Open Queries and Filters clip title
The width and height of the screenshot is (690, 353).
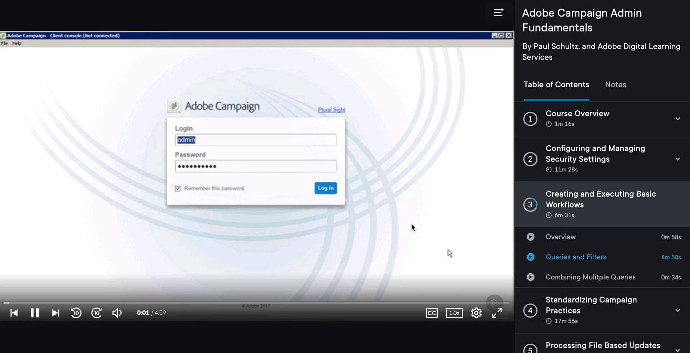(x=576, y=257)
